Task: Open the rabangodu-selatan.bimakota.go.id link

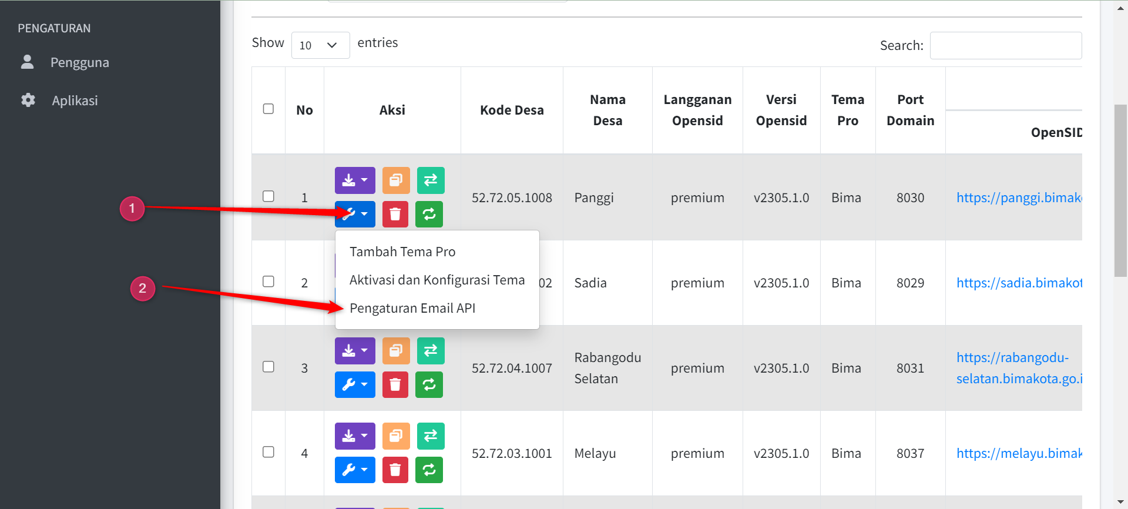Action: [x=1019, y=368]
